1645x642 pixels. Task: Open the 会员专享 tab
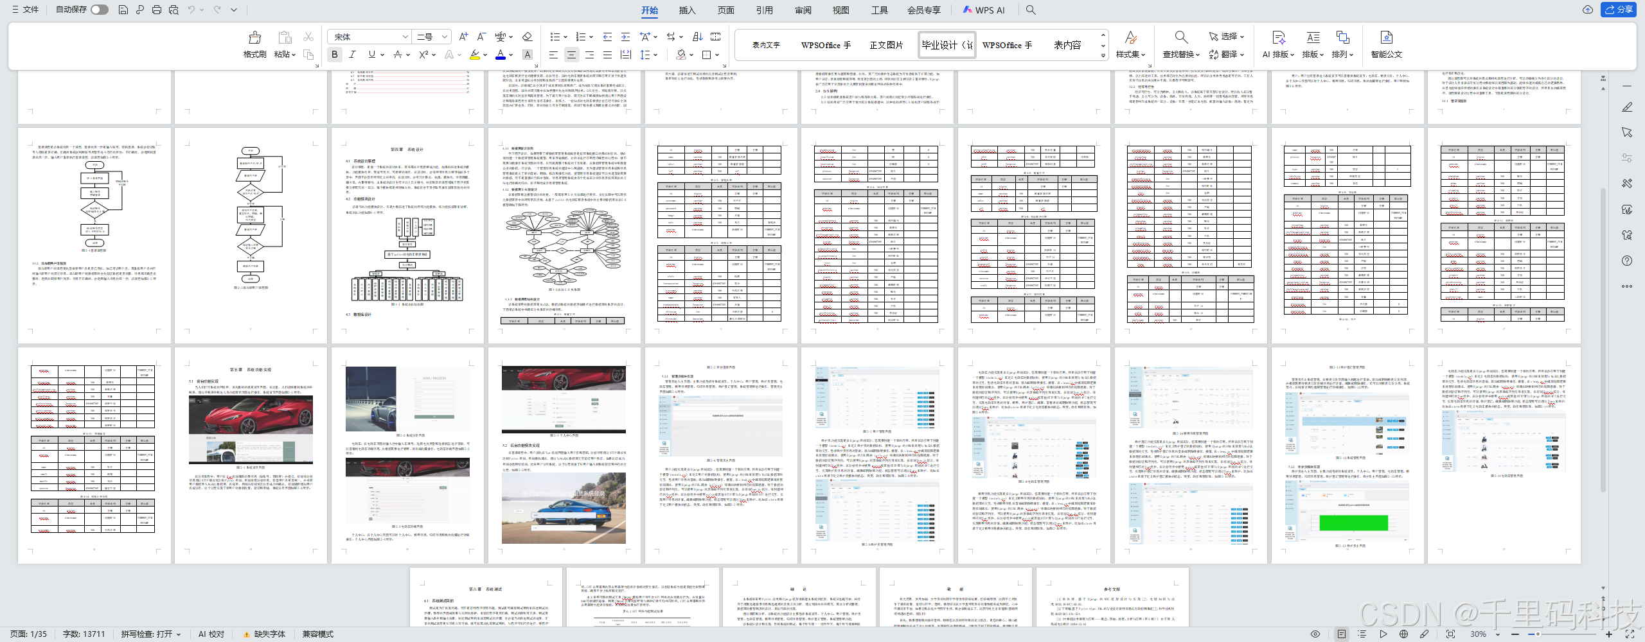coord(923,10)
